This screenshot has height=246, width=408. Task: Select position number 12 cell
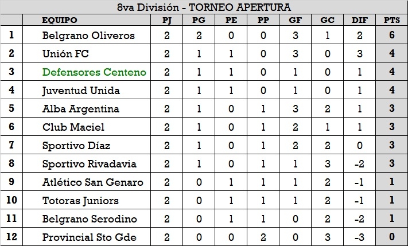point(11,237)
